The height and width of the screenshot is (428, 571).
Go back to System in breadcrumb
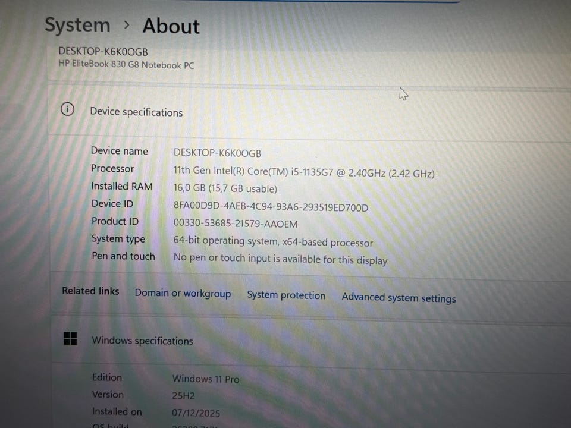tap(77, 26)
